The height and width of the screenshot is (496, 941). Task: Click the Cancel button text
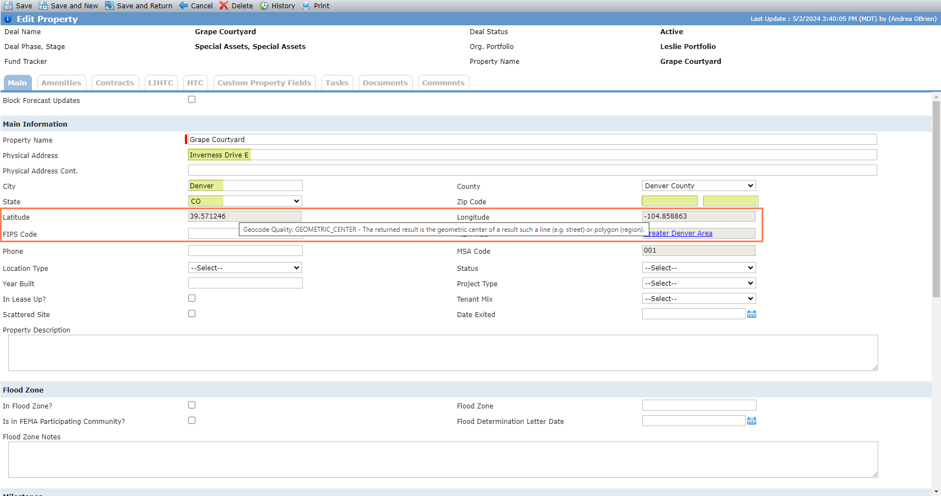click(202, 6)
